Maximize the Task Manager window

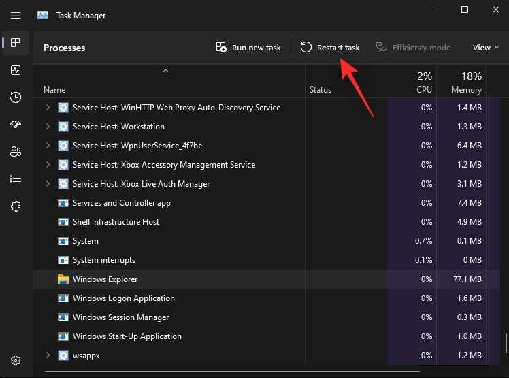coord(465,10)
